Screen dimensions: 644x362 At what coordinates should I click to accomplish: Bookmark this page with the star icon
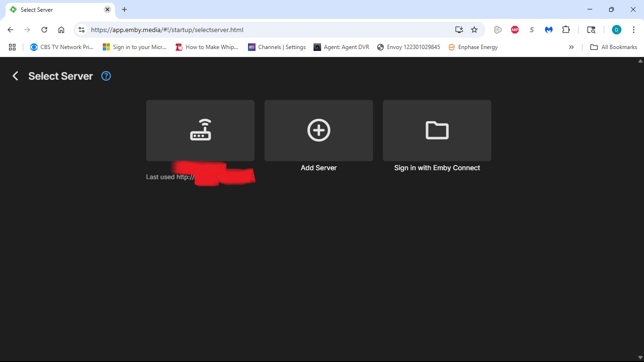point(474,30)
